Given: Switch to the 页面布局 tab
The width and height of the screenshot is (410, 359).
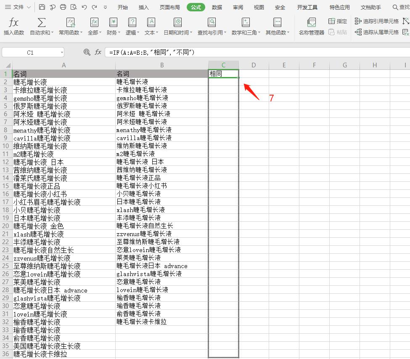Looking at the screenshot, I should [170, 7].
